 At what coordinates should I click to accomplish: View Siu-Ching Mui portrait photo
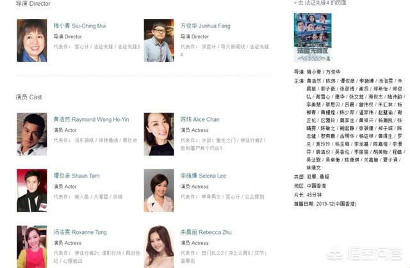pos(32,40)
